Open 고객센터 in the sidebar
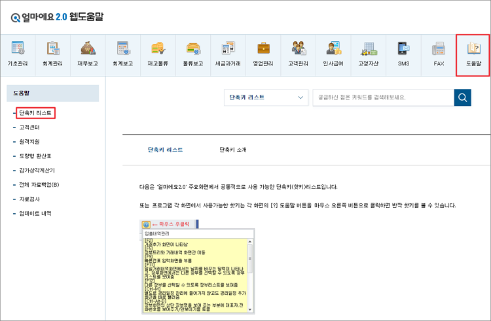This screenshot has width=491, height=321. 29,127
